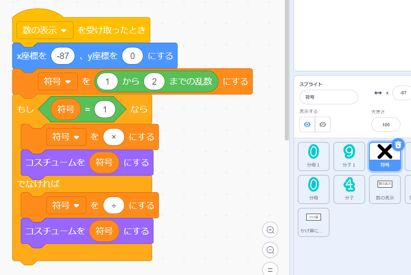Click the workspace vertical scrollbar
This screenshot has width=411, height=275.
click(287, 69)
